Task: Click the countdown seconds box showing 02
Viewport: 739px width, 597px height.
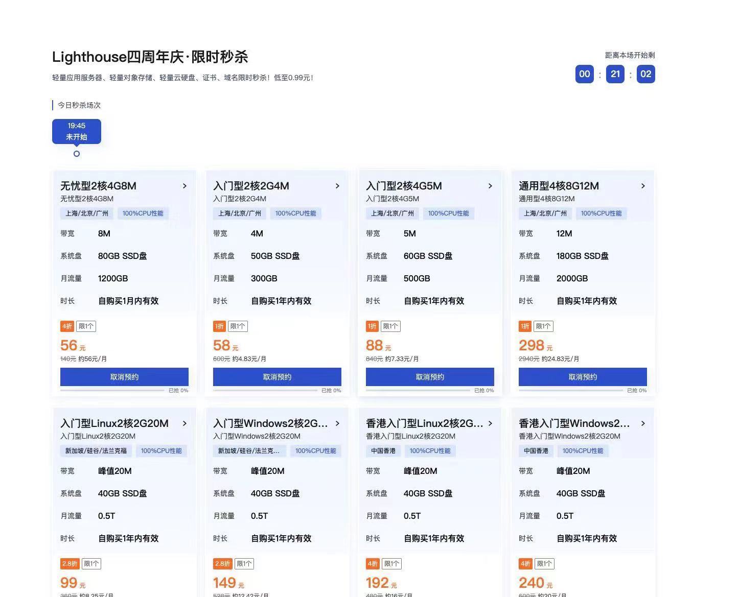Action: coord(646,74)
